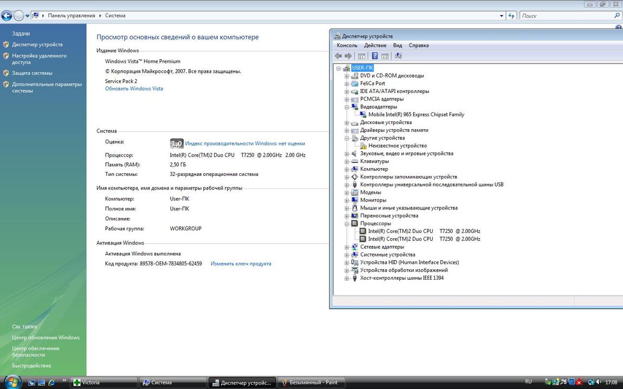Viewport: 623px width, 389px height.
Task: Click the refresh button next to address bar
Action: coord(512,16)
